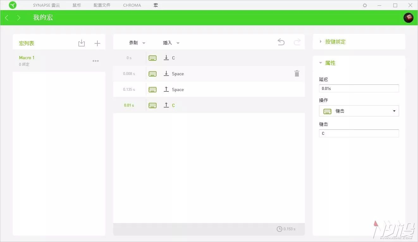The height and width of the screenshot is (242, 418).
Task: Close the Synapse window
Action: point(410,5)
